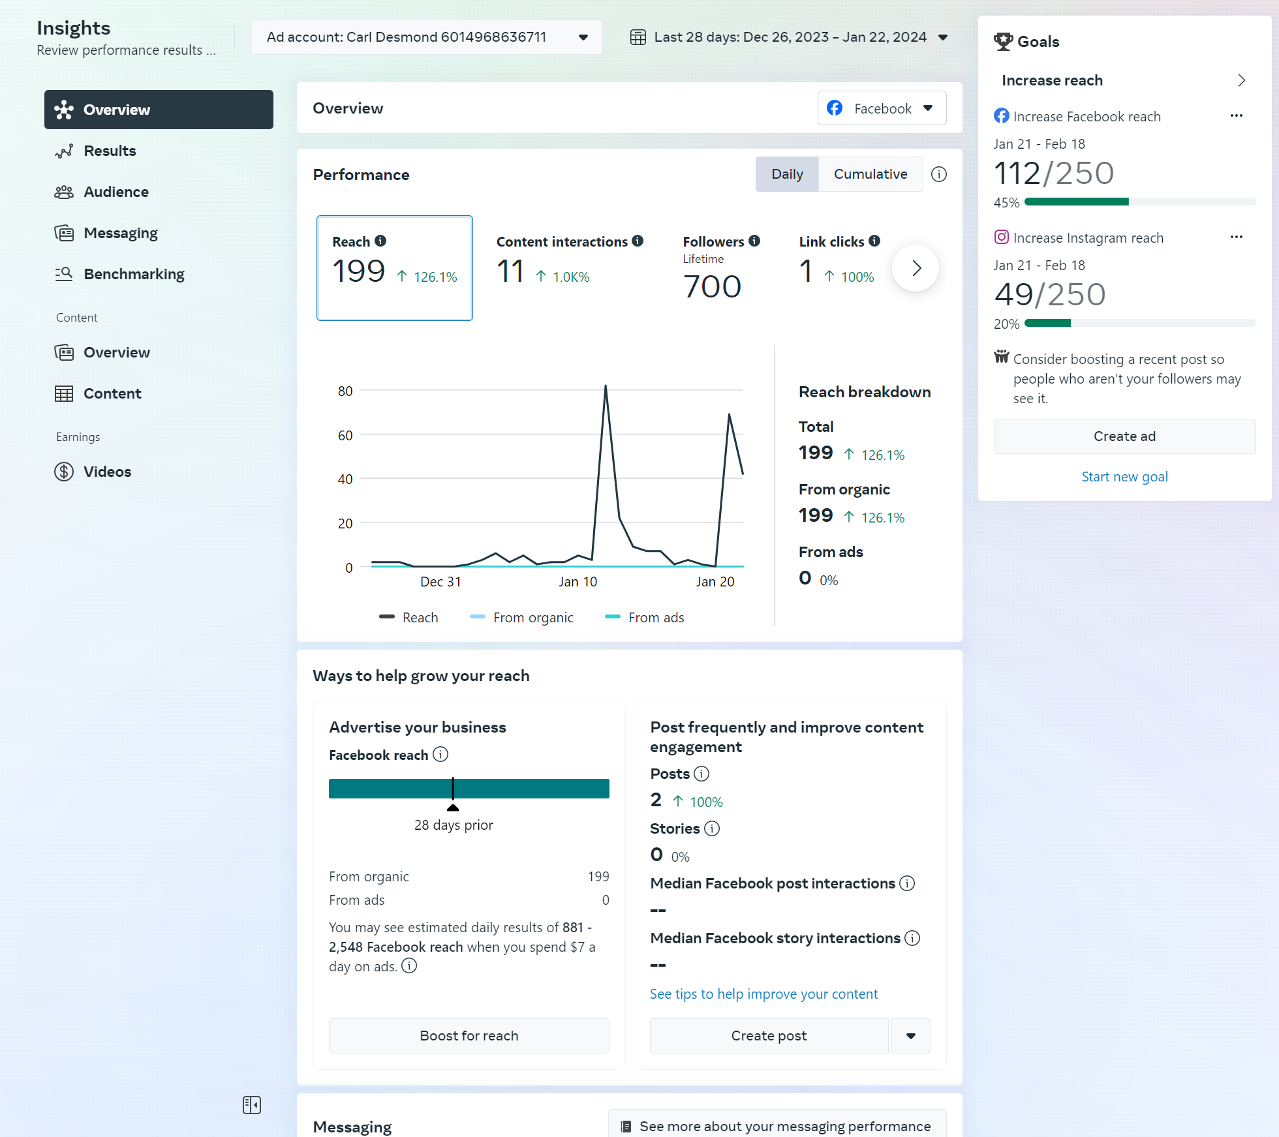The height and width of the screenshot is (1137, 1279).
Task: Select Benchmarking in the sidebar
Action: (x=159, y=274)
